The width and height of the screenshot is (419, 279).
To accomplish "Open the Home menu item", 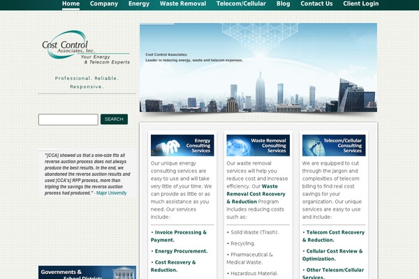I will (x=71, y=3).
